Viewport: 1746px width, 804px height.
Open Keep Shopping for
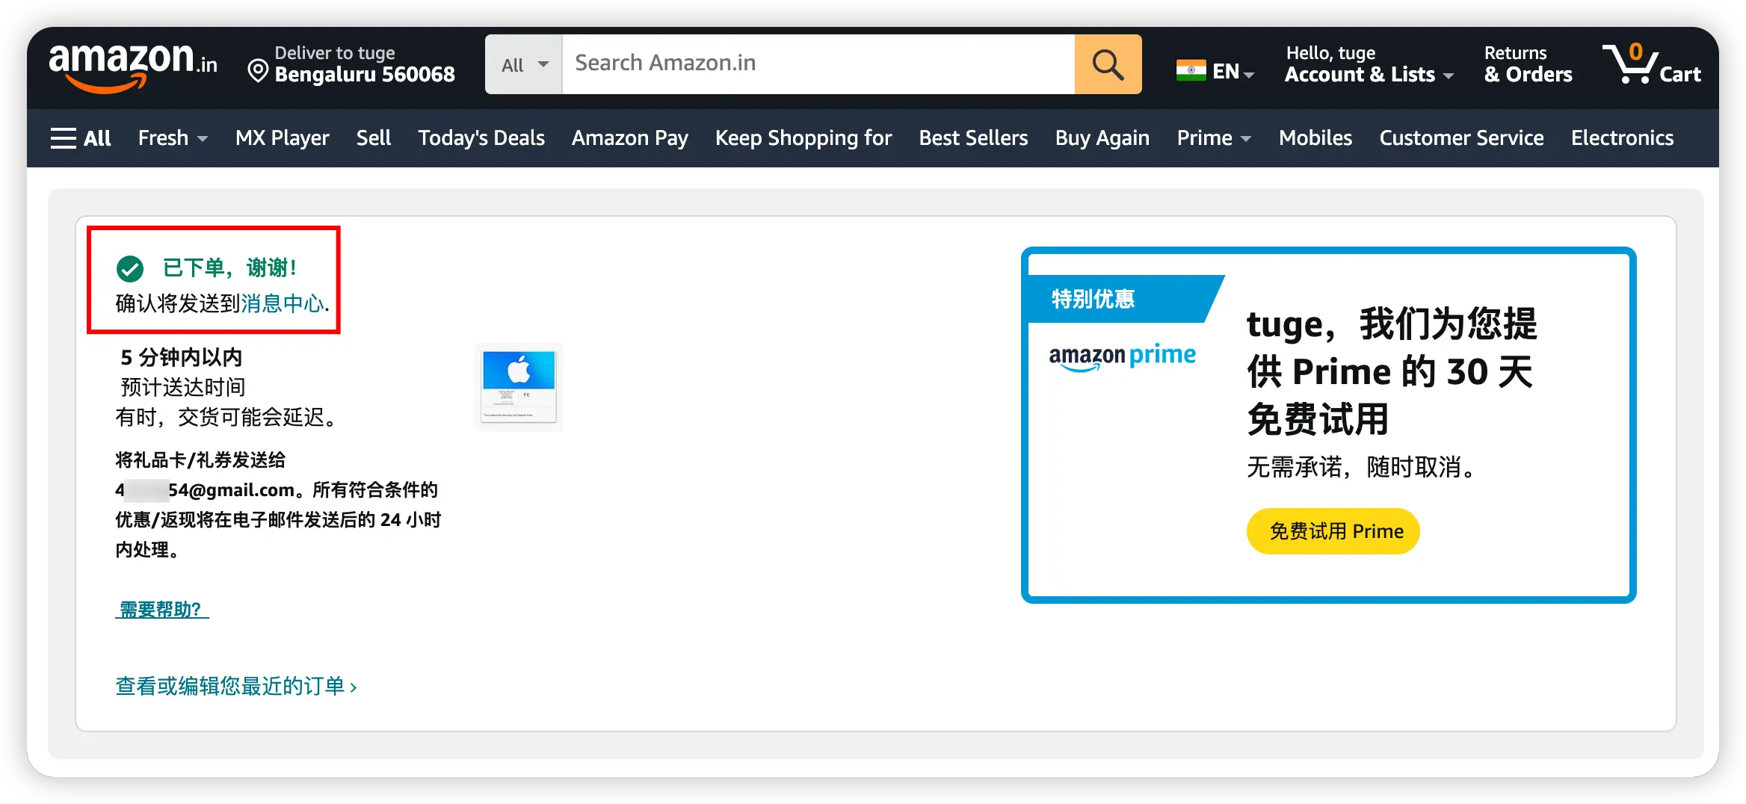tap(803, 138)
